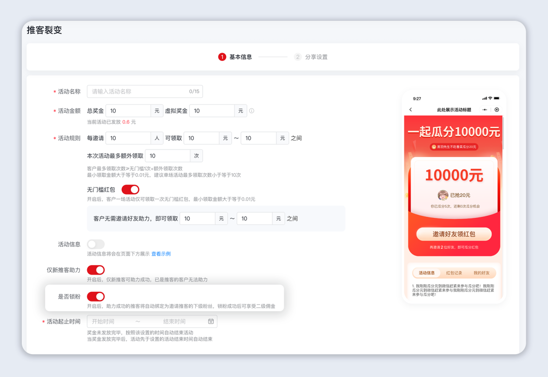The image size is (548, 377).
Task: Open the 查看示例 link
Action: tap(160, 254)
